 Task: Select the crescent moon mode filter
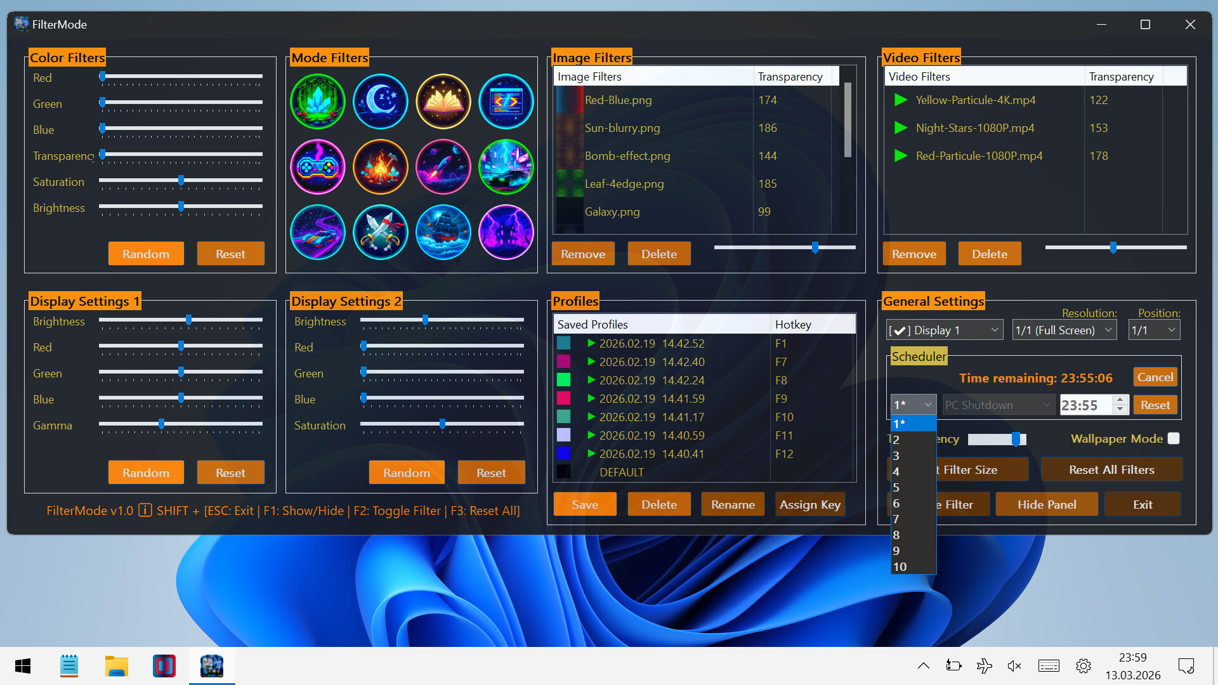pyautogui.click(x=380, y=101)
